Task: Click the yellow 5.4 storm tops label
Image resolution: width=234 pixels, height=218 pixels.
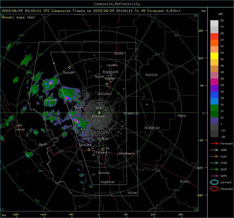Action: pos(79,129)
